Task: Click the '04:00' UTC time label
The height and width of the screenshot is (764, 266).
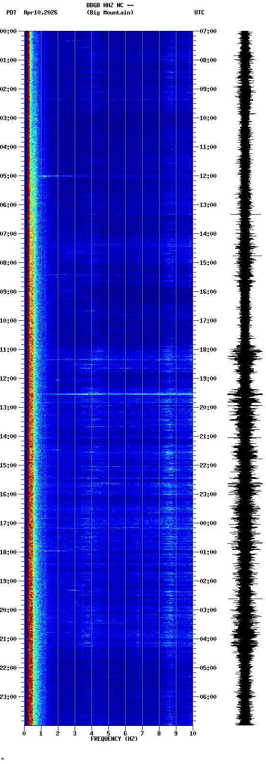Action: pyautogui.click(x=208, y=639)
